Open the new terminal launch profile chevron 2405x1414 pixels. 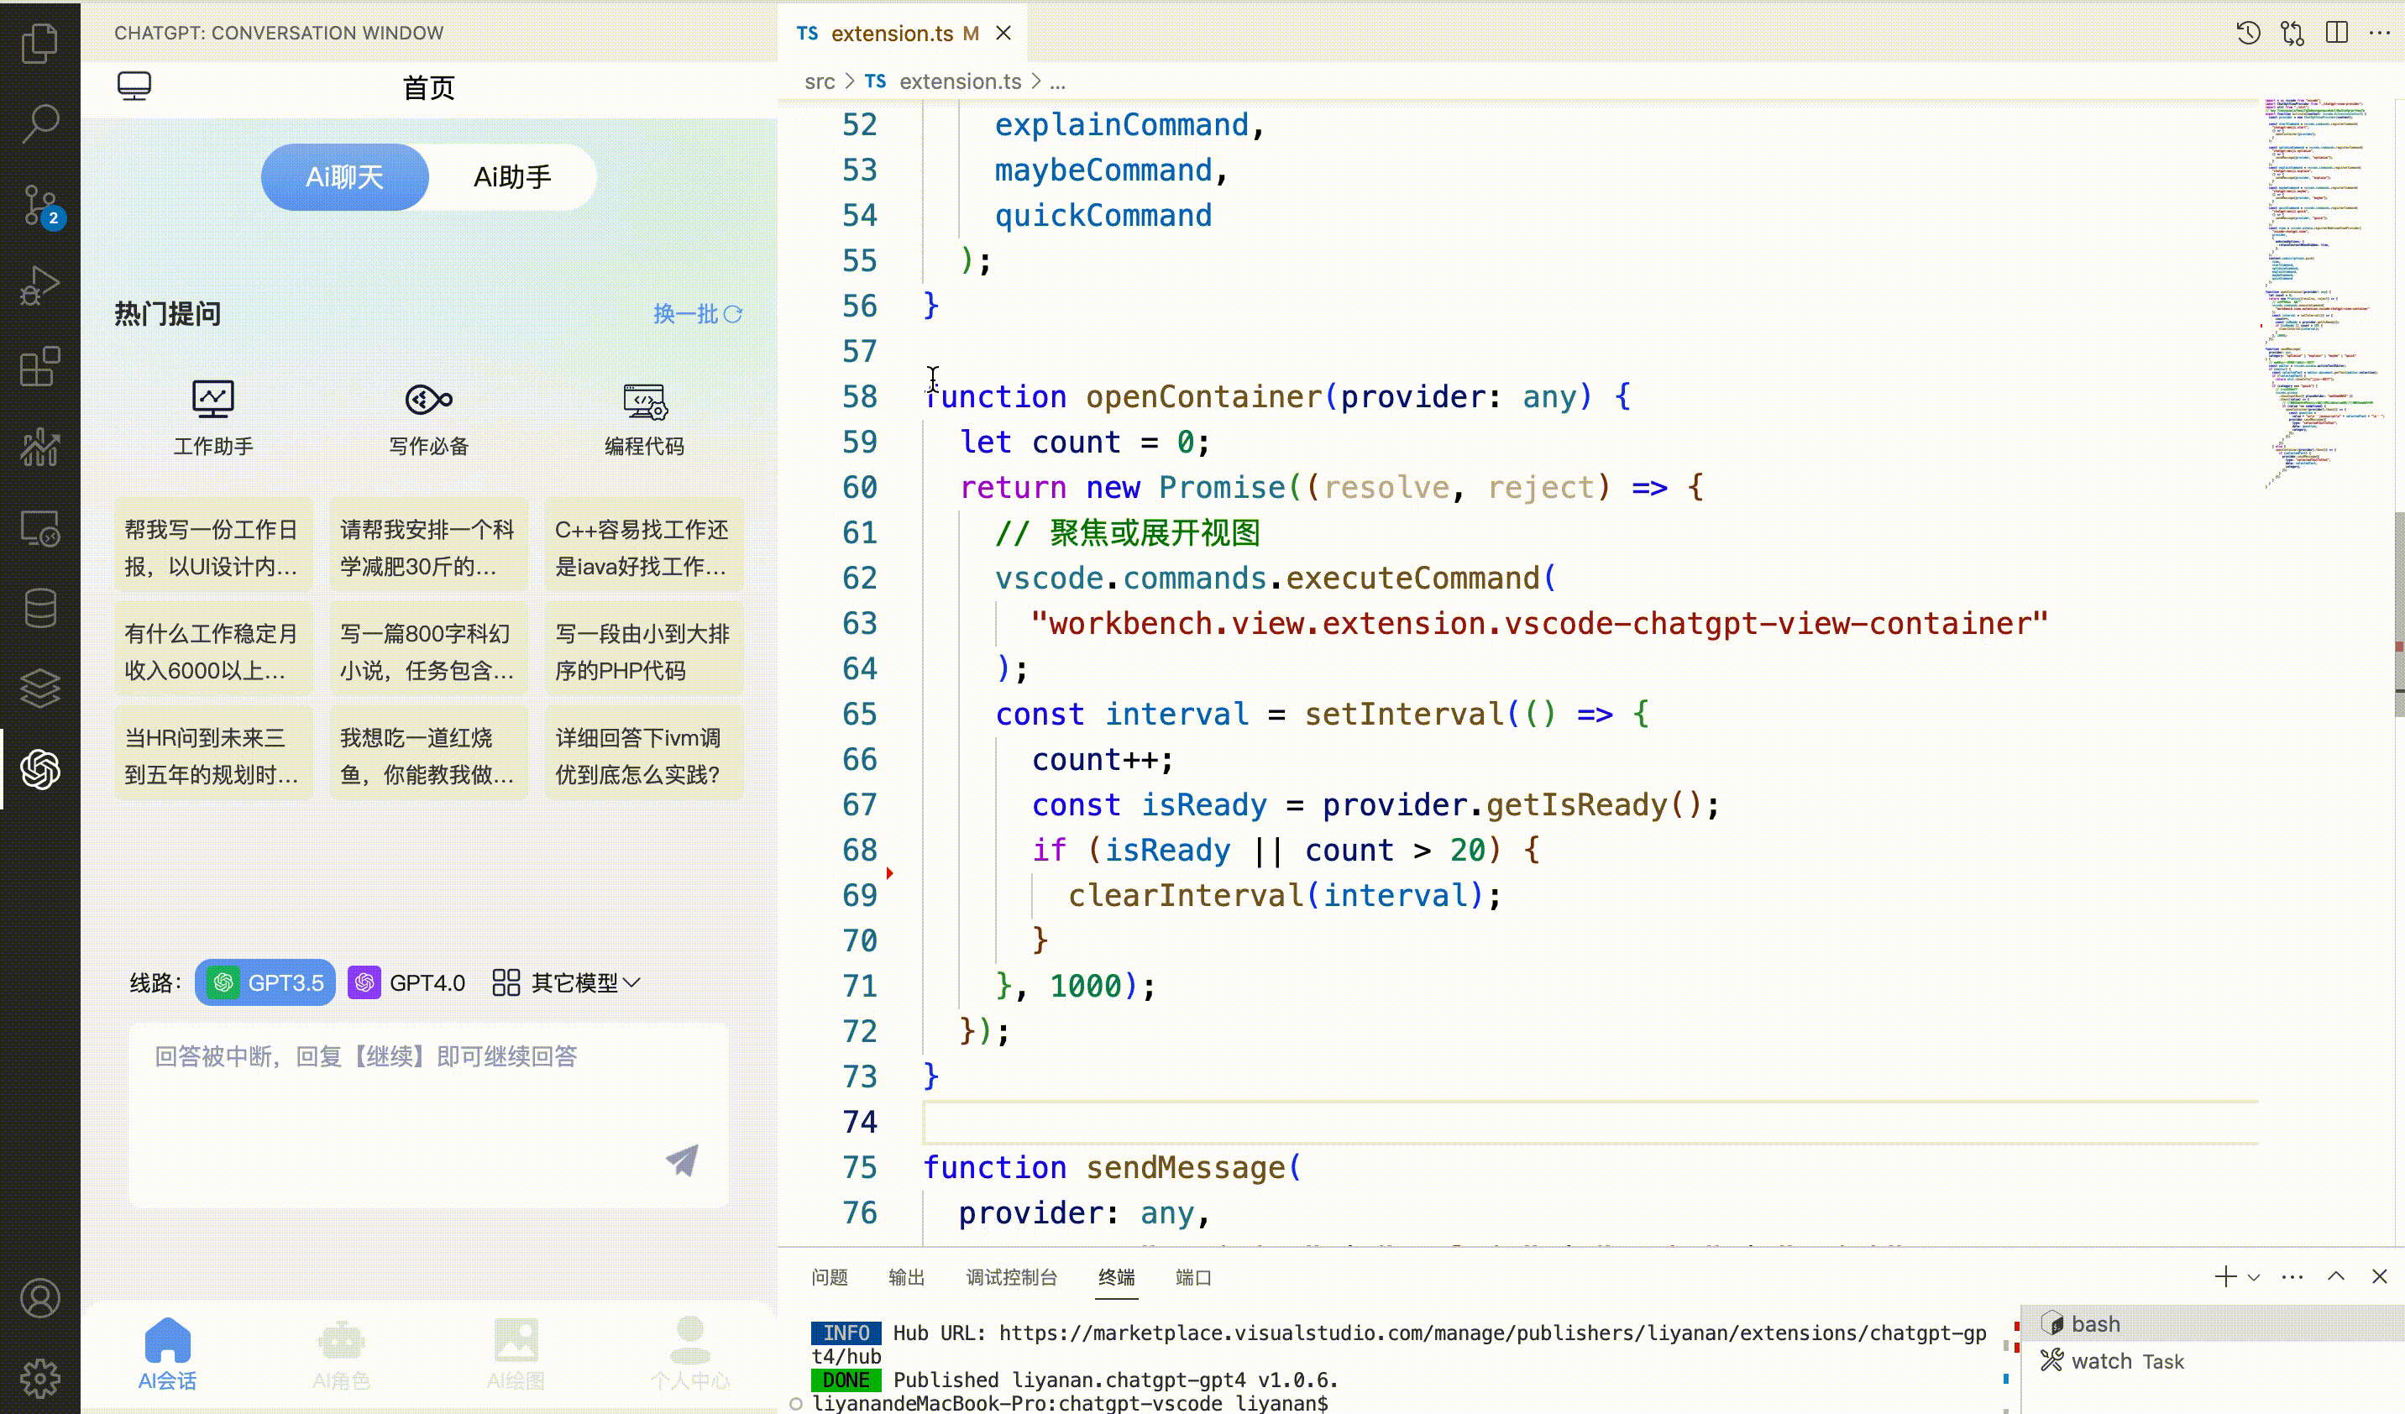(2254, 1278)
